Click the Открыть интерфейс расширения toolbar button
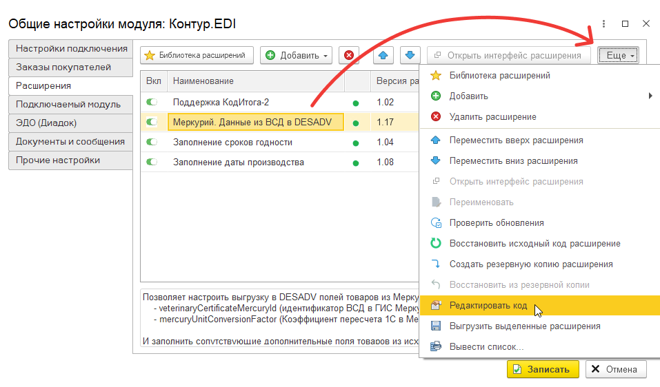This screenshot has width=660, height=387. coord(509,55)
